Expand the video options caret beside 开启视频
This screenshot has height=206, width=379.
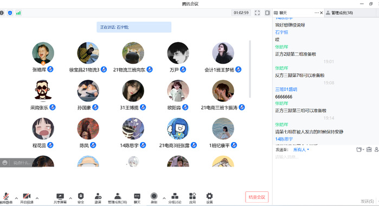37,198
